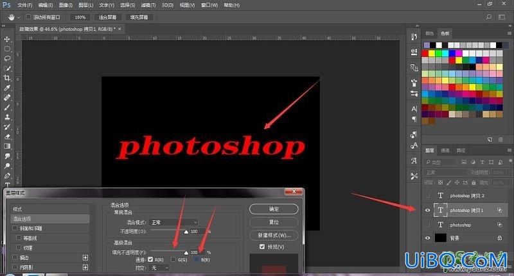Open the Paragraph panel icon
This screenshot has height=276, width=514.
pos(414,119)
